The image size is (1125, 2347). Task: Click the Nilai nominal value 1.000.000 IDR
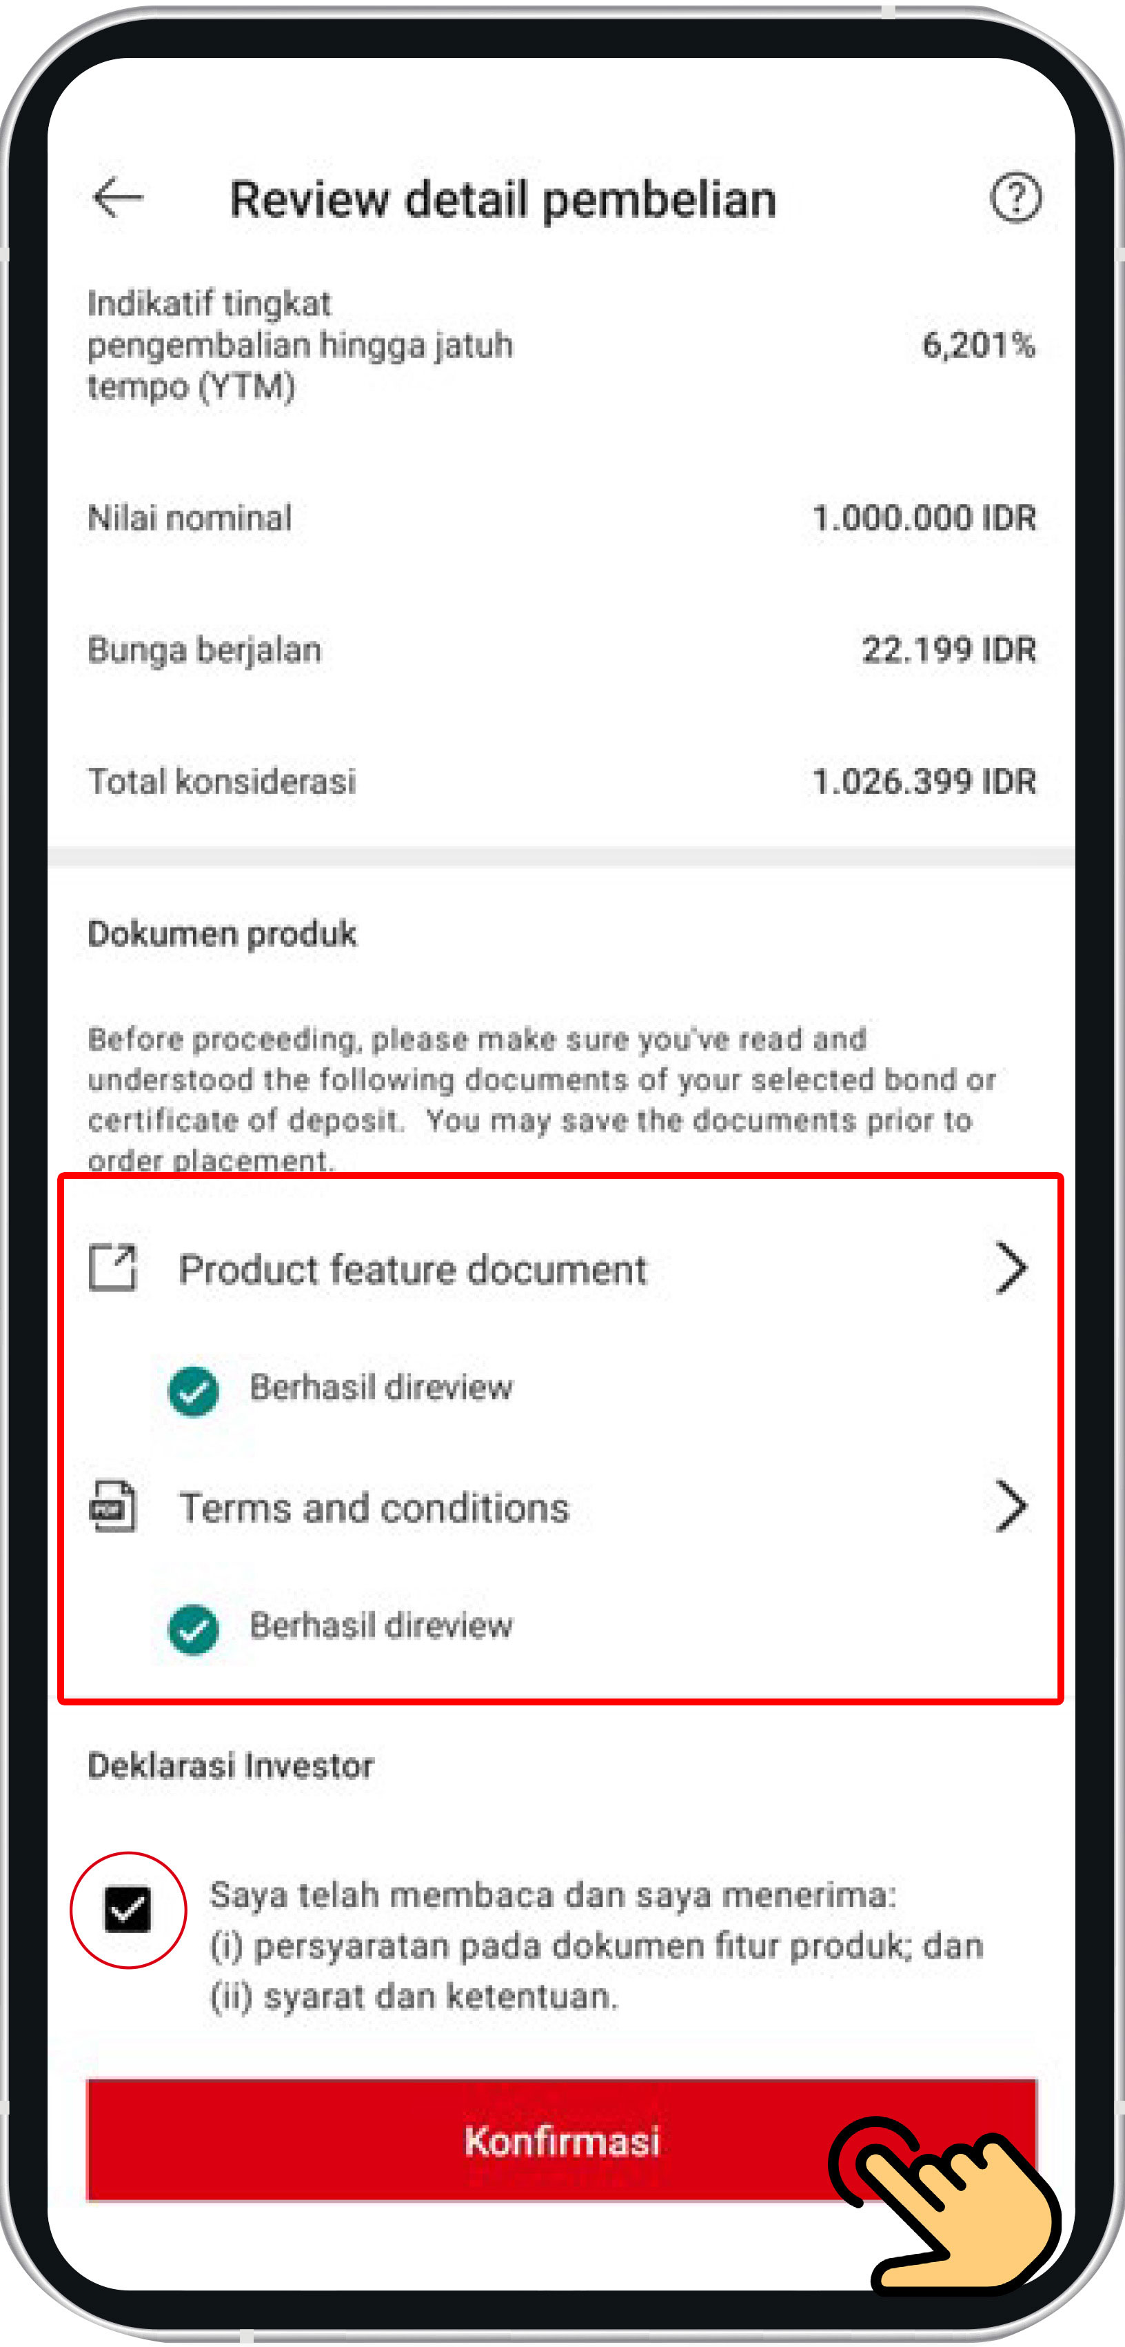(x=924, y=517)
